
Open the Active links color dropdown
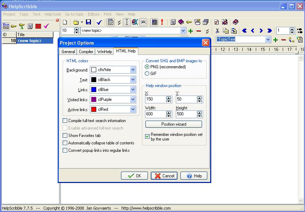pos(133,109)
